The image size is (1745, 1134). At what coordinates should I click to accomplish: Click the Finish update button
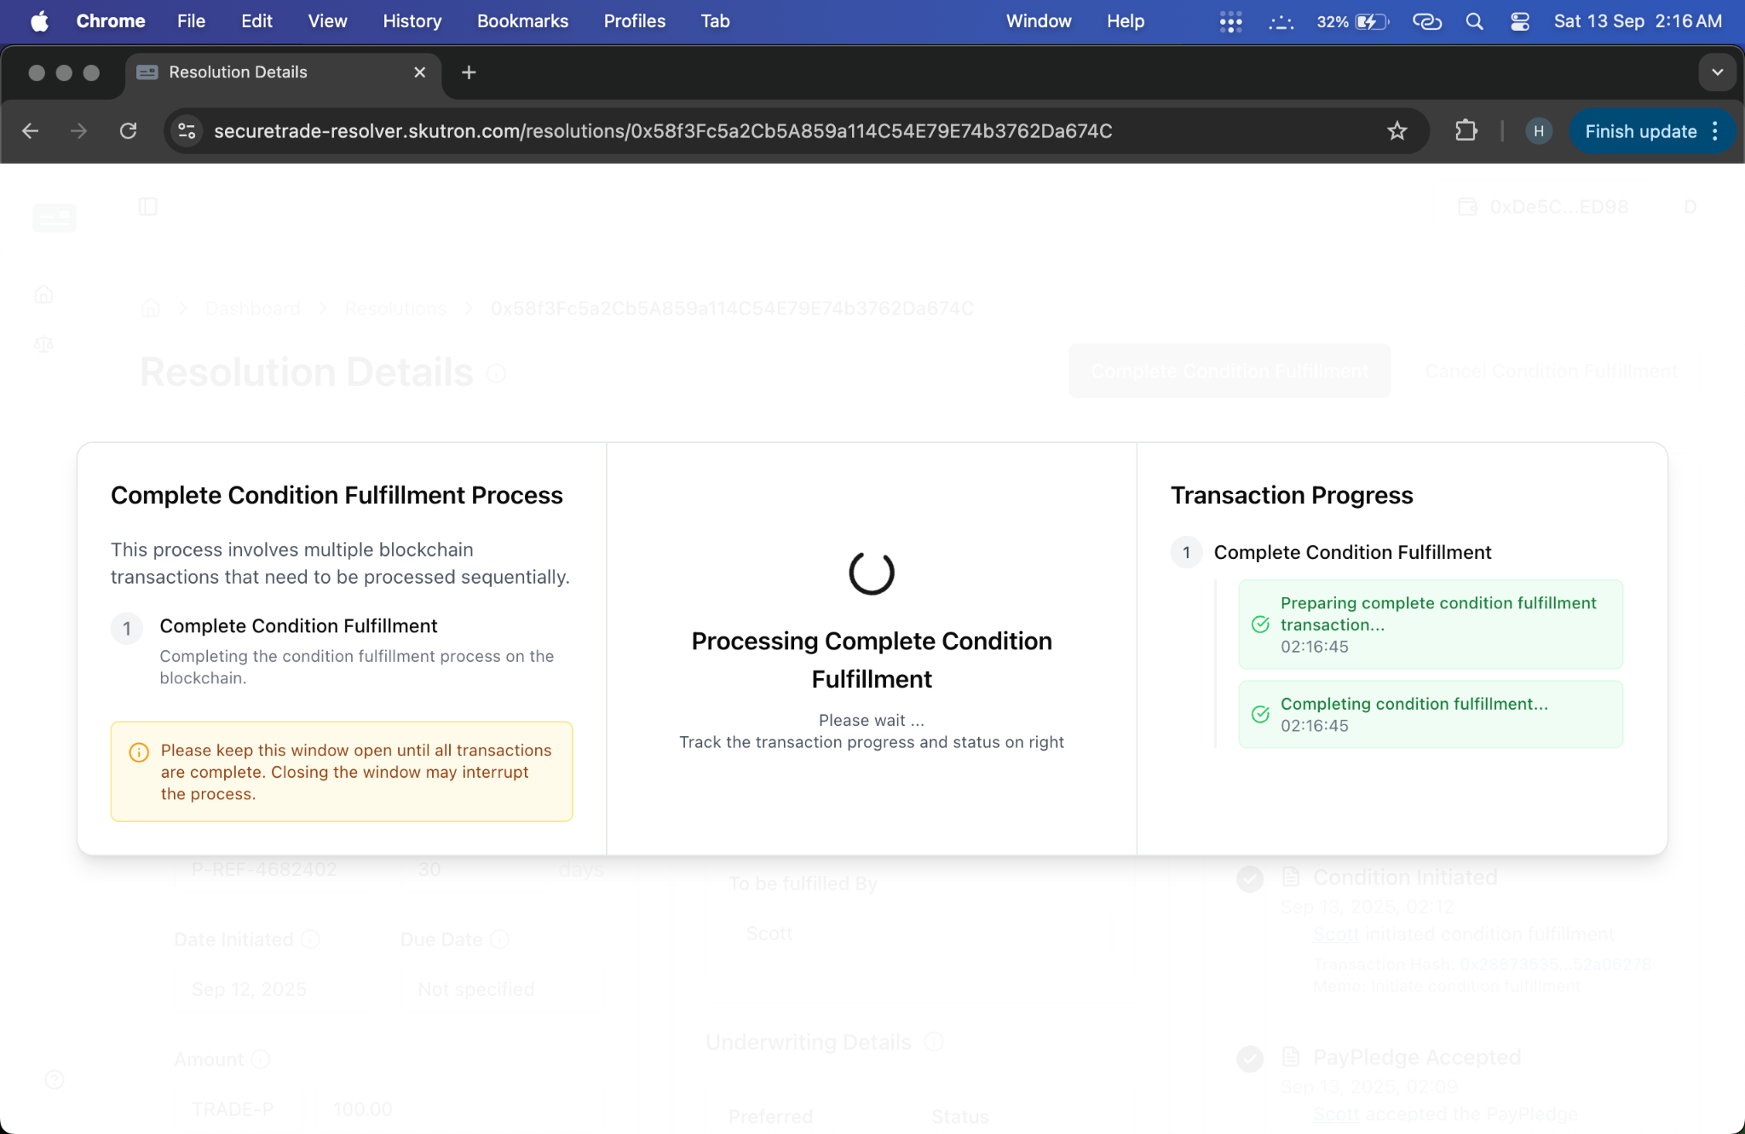coord(1640,131)
